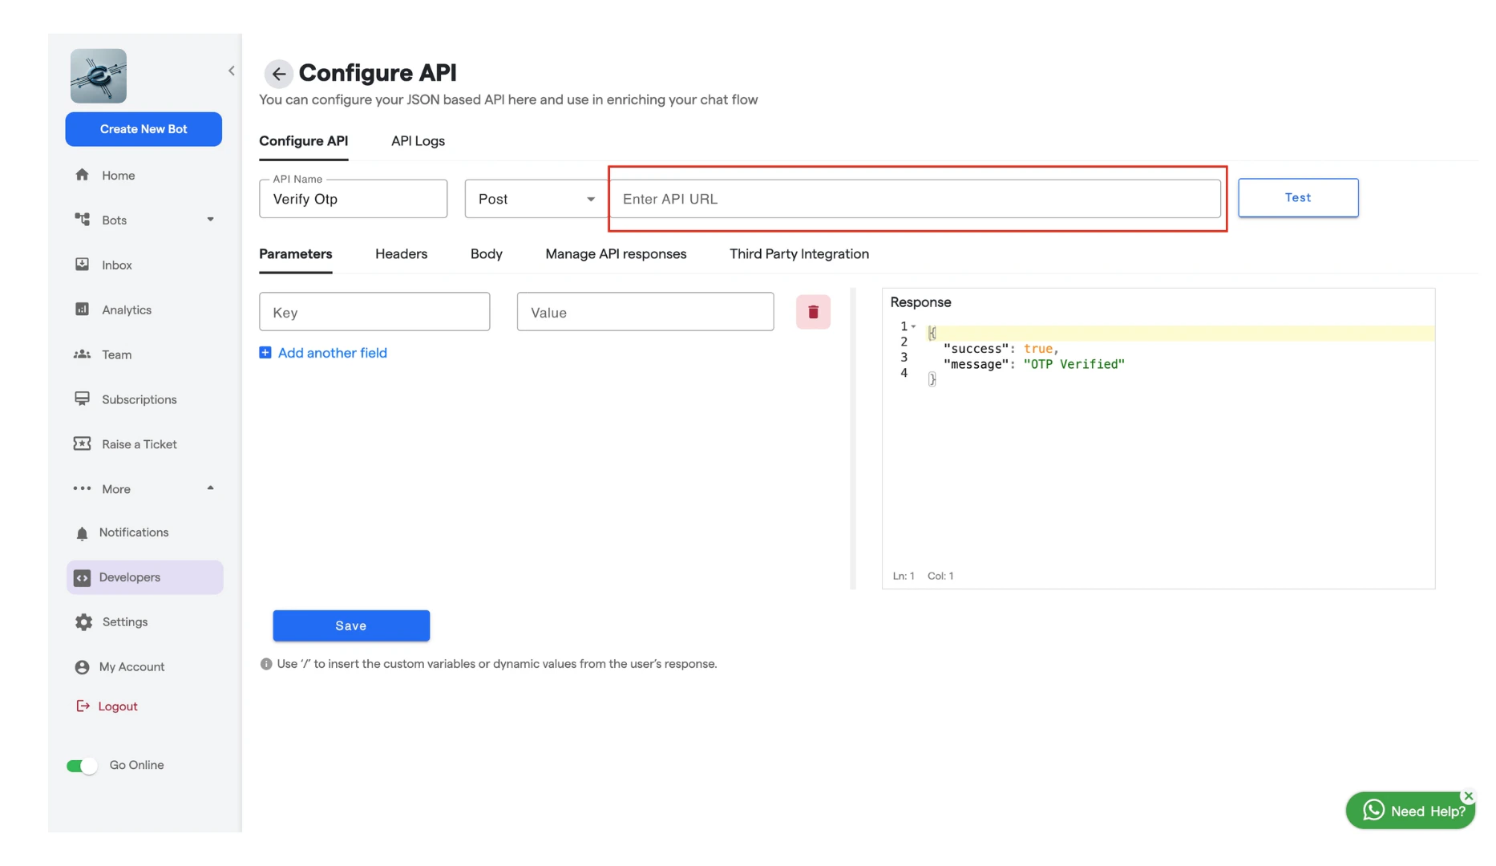Viewport: 1496px width, 866px height.
Task: Click the Raise a Ticket icon
Action: pyautogui.click(x=82, y=444)
